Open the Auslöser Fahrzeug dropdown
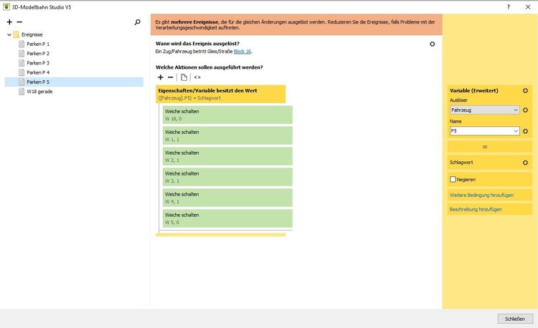This screenshot has width=538, height=328. click(x=484, y=110)
